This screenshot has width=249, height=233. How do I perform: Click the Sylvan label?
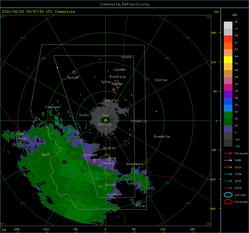[106, 82]
